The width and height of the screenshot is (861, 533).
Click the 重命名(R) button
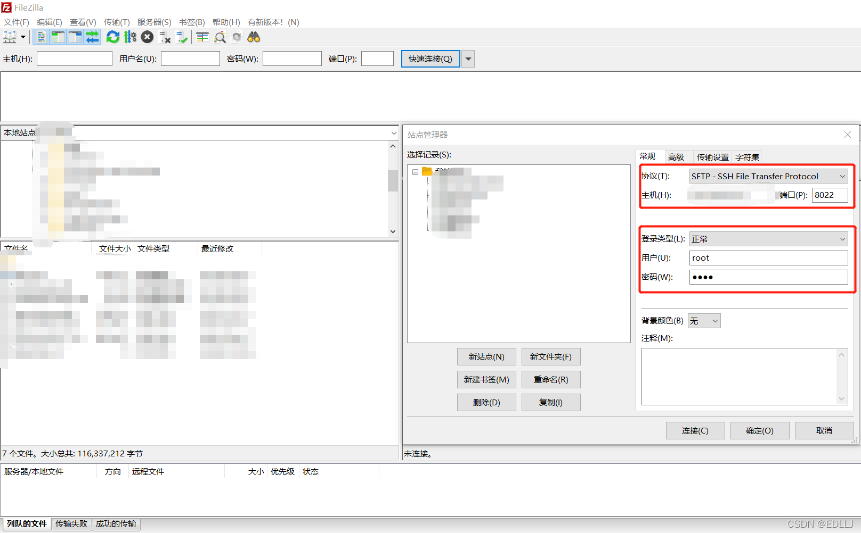pyautogui.click(x=551, y=380)
